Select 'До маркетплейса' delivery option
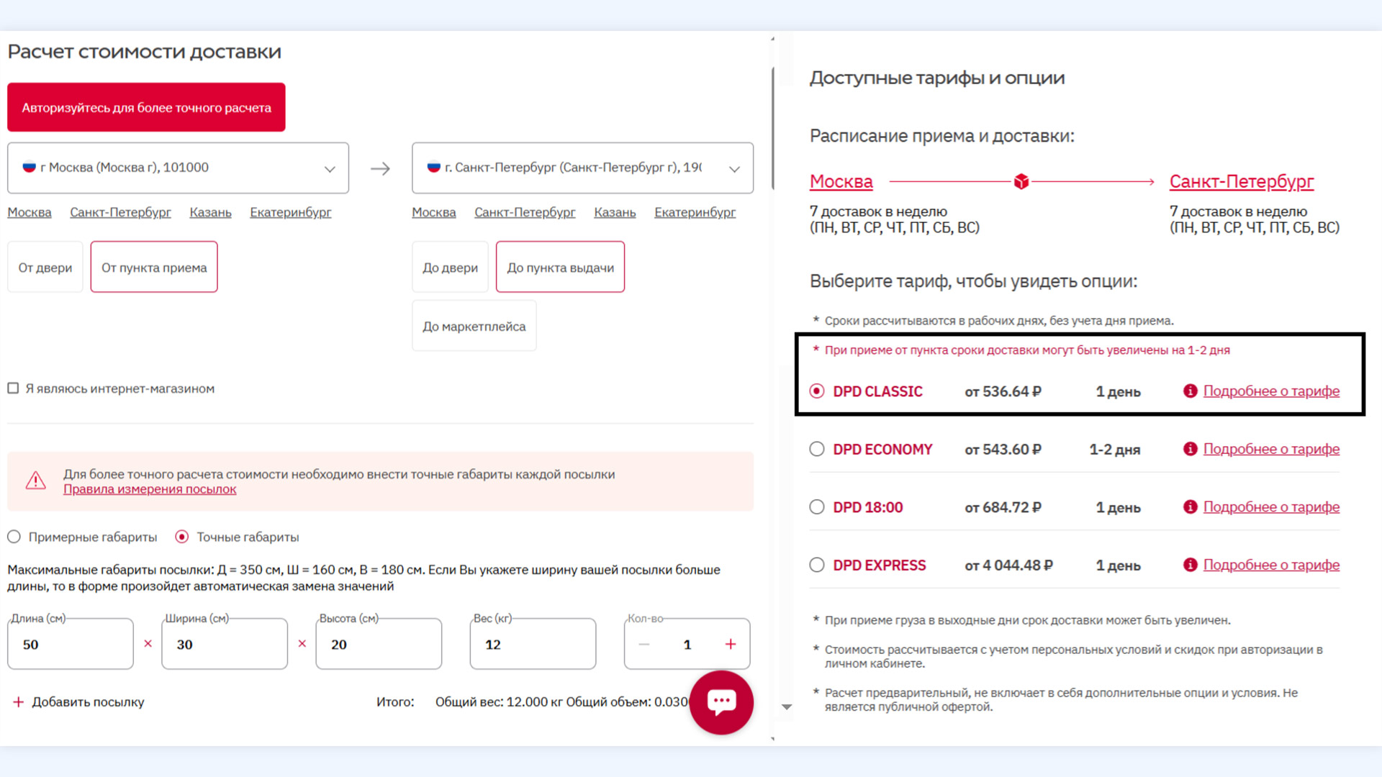The width and height of the screenshot is (1382, 777). pyautogui.click(x=474, y=327)
